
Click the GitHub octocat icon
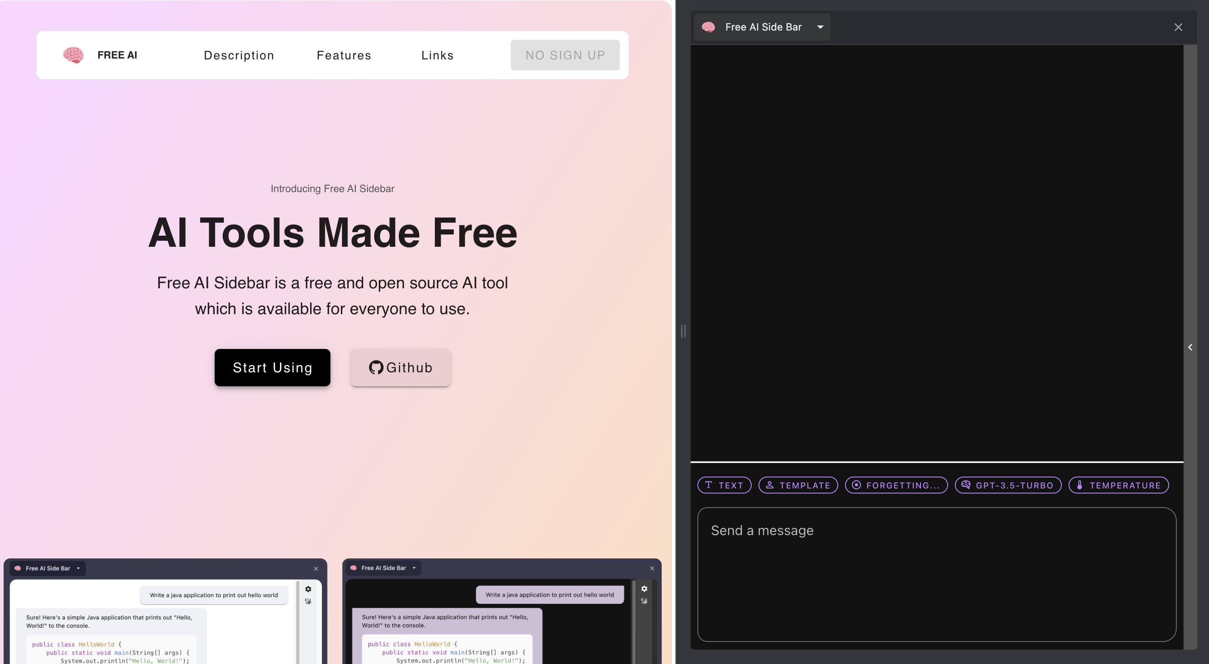376,368
